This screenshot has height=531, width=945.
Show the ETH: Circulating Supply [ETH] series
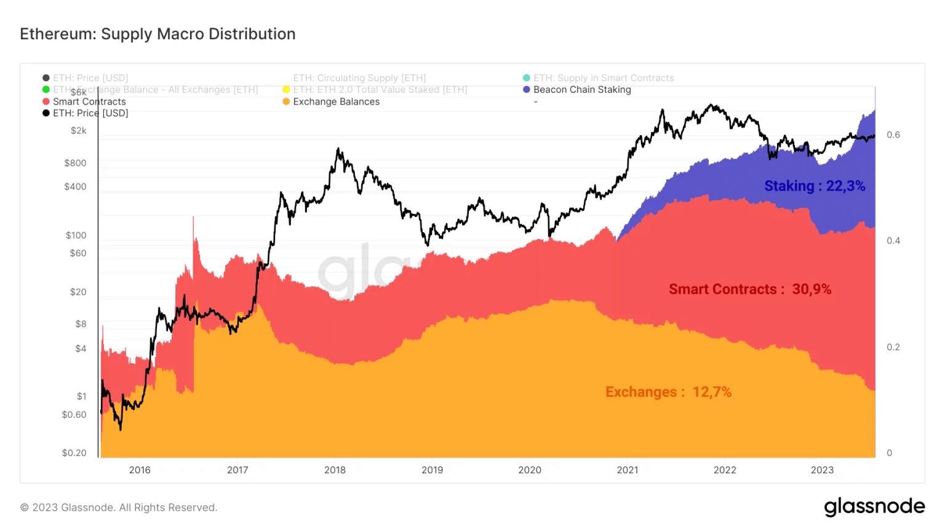click(x=359, y=78)
